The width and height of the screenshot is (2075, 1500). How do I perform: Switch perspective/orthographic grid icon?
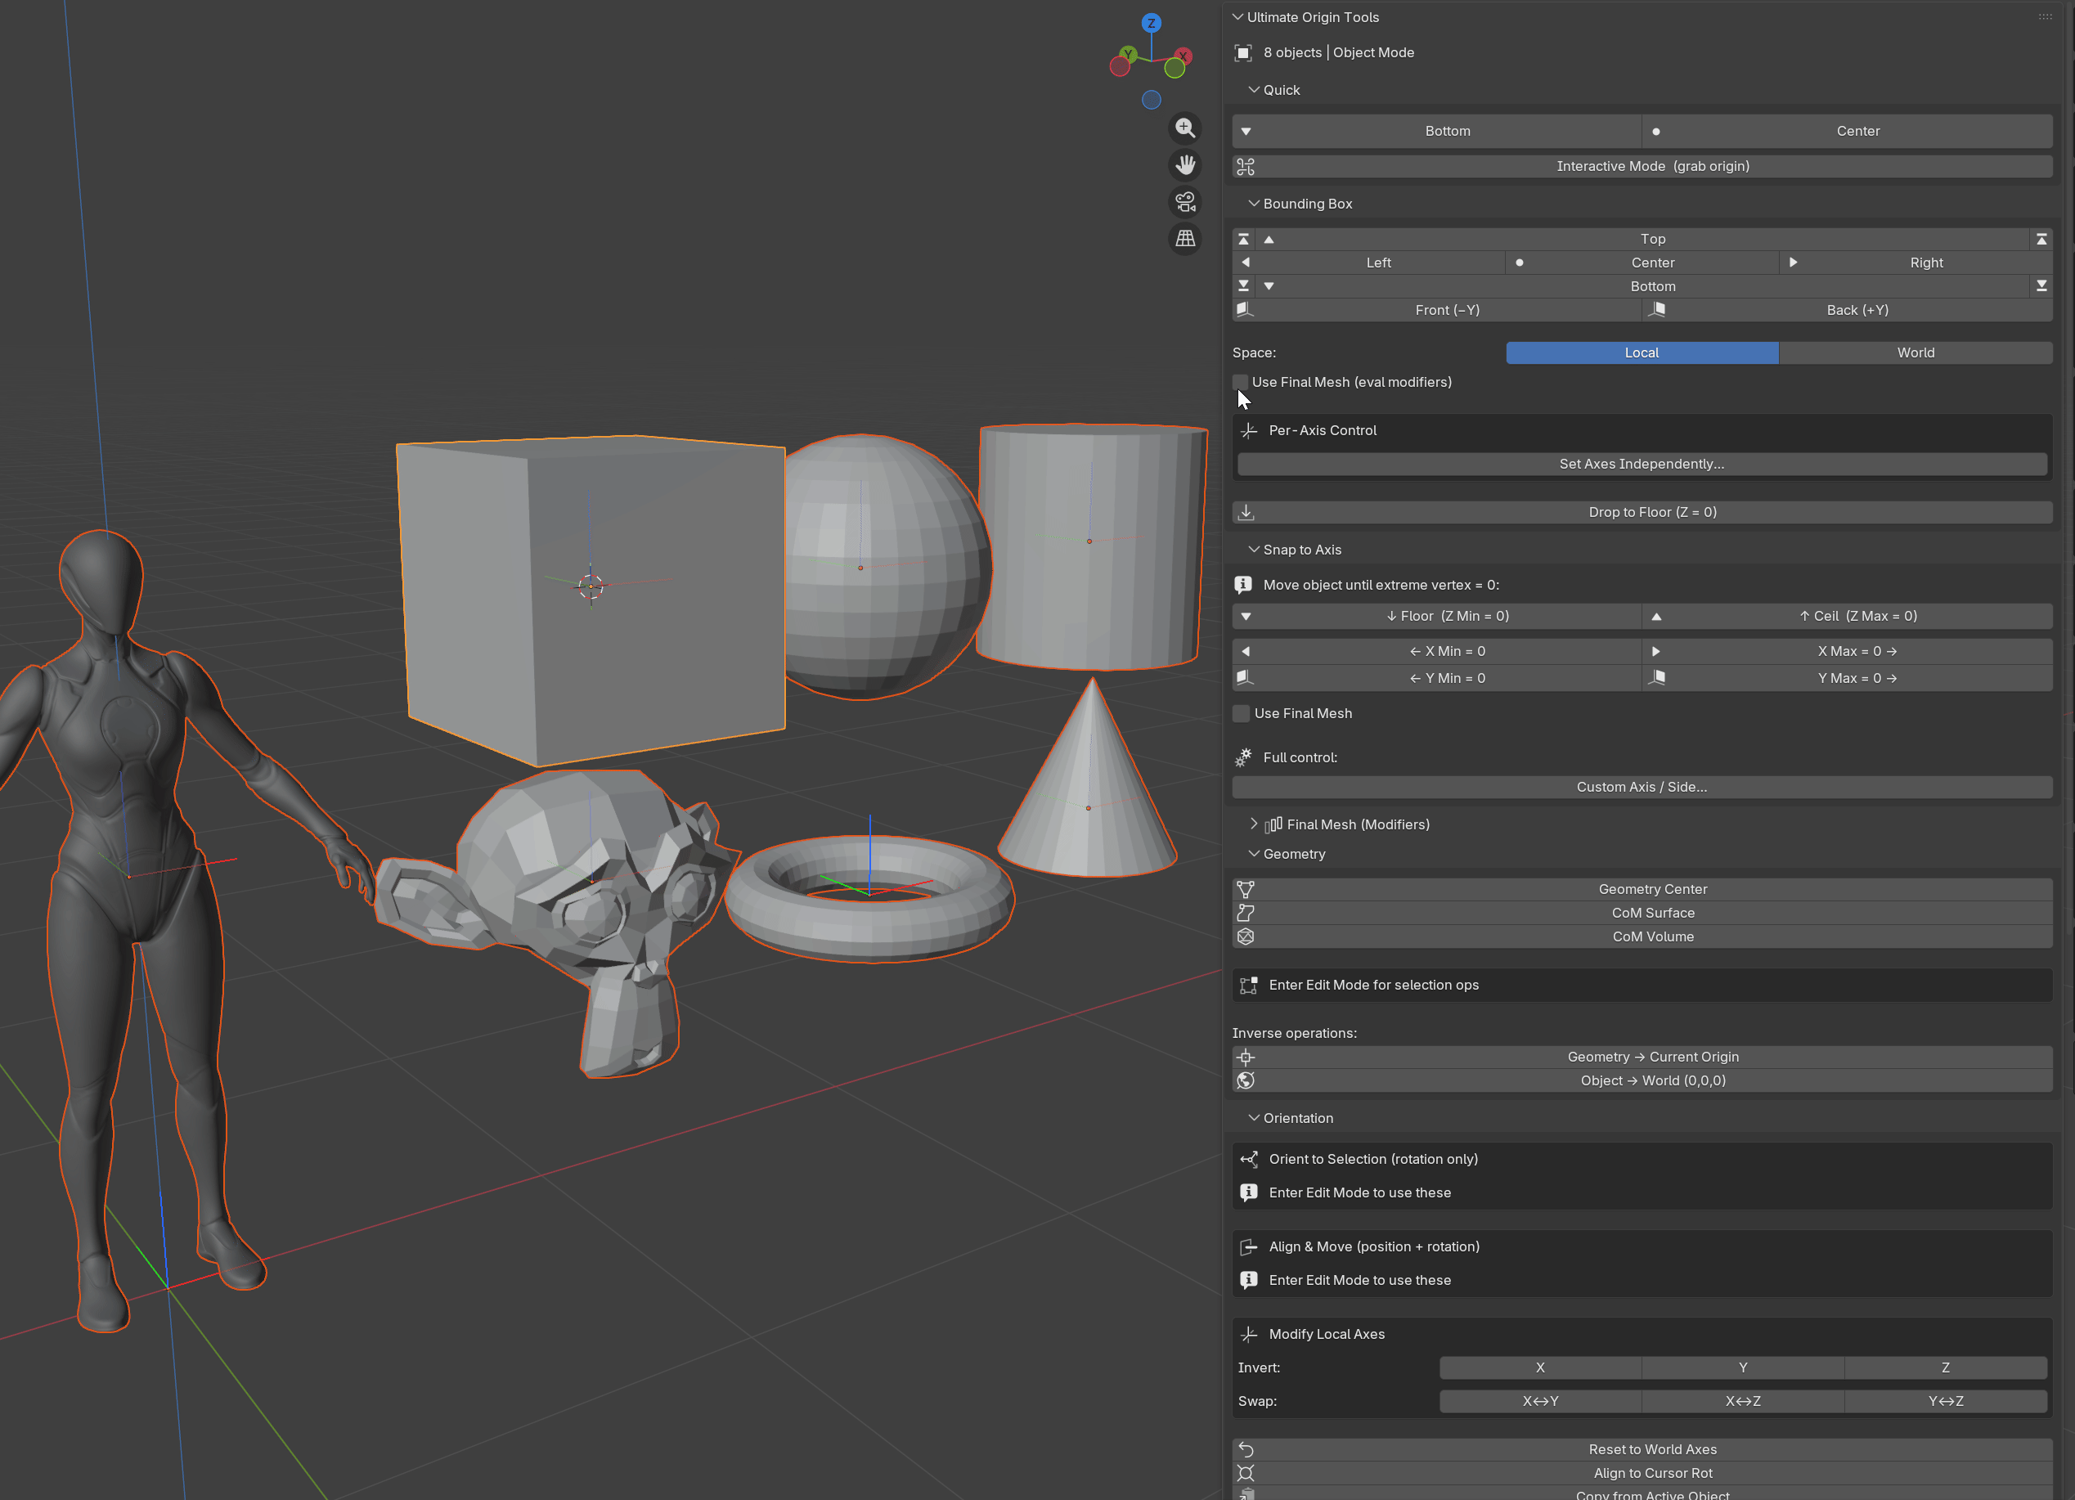1185,239
